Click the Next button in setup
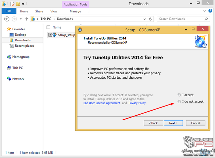This screenshot has height=158, width=215. tap(173, 123)
